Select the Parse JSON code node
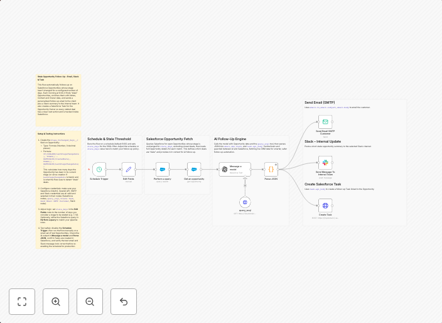The height and width of the screenshot is (323, 442). click(271, 169)
